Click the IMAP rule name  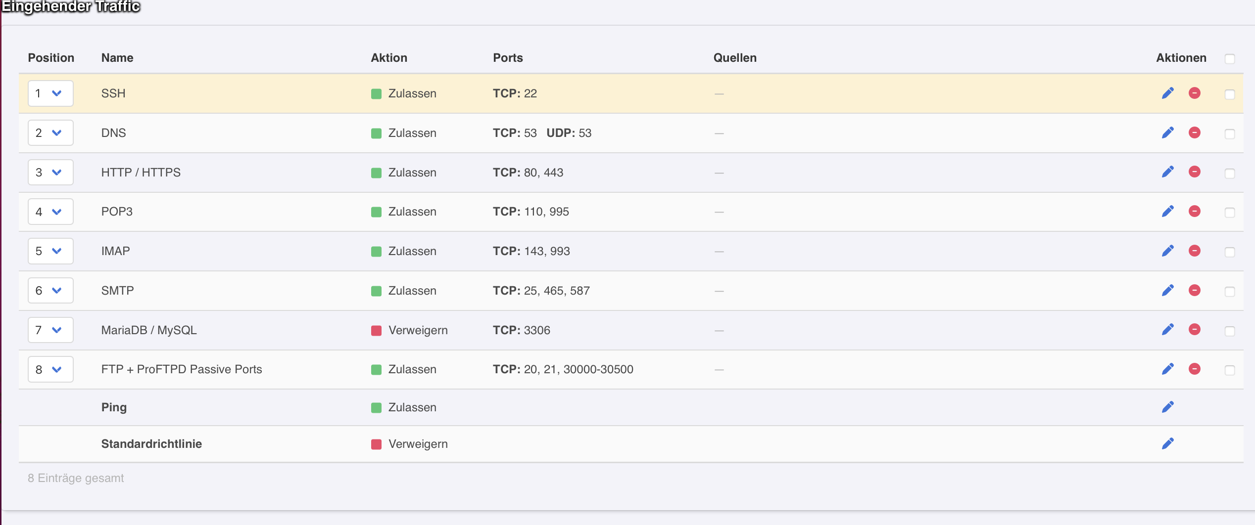click(x=116, y=251)
